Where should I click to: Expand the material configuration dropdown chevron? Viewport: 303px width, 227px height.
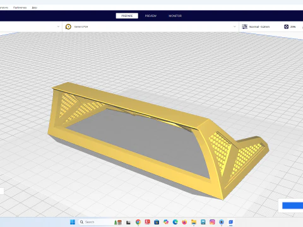(x=235, y=26)
